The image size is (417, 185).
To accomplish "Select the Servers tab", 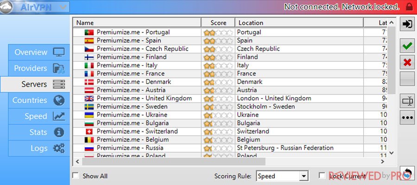I will click(35, 84).
